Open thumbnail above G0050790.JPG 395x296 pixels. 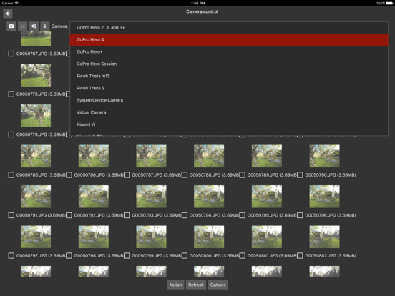pos(324,156)
